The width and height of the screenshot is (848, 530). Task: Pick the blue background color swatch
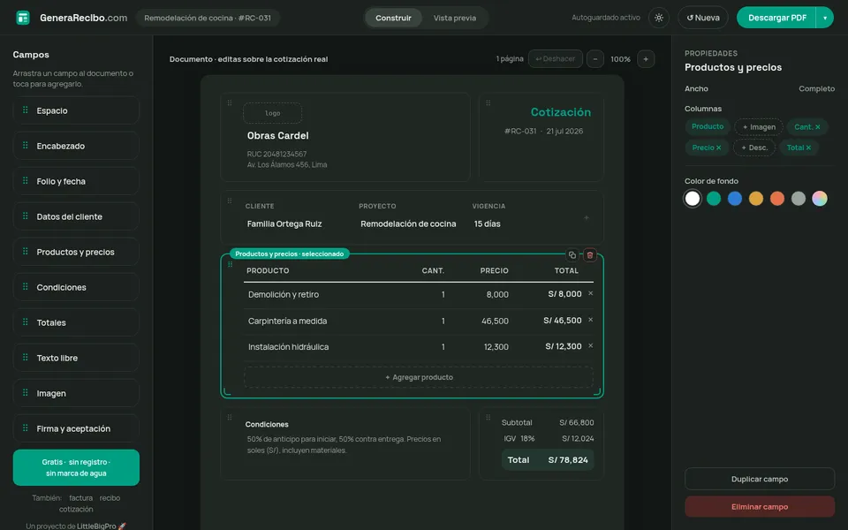click(734, 199)
